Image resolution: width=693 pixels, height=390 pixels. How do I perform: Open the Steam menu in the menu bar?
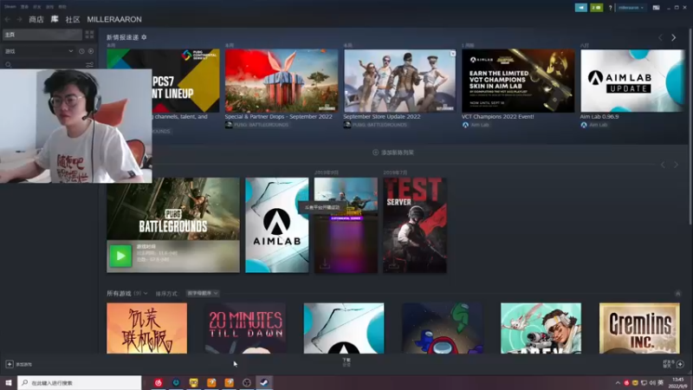10,7
